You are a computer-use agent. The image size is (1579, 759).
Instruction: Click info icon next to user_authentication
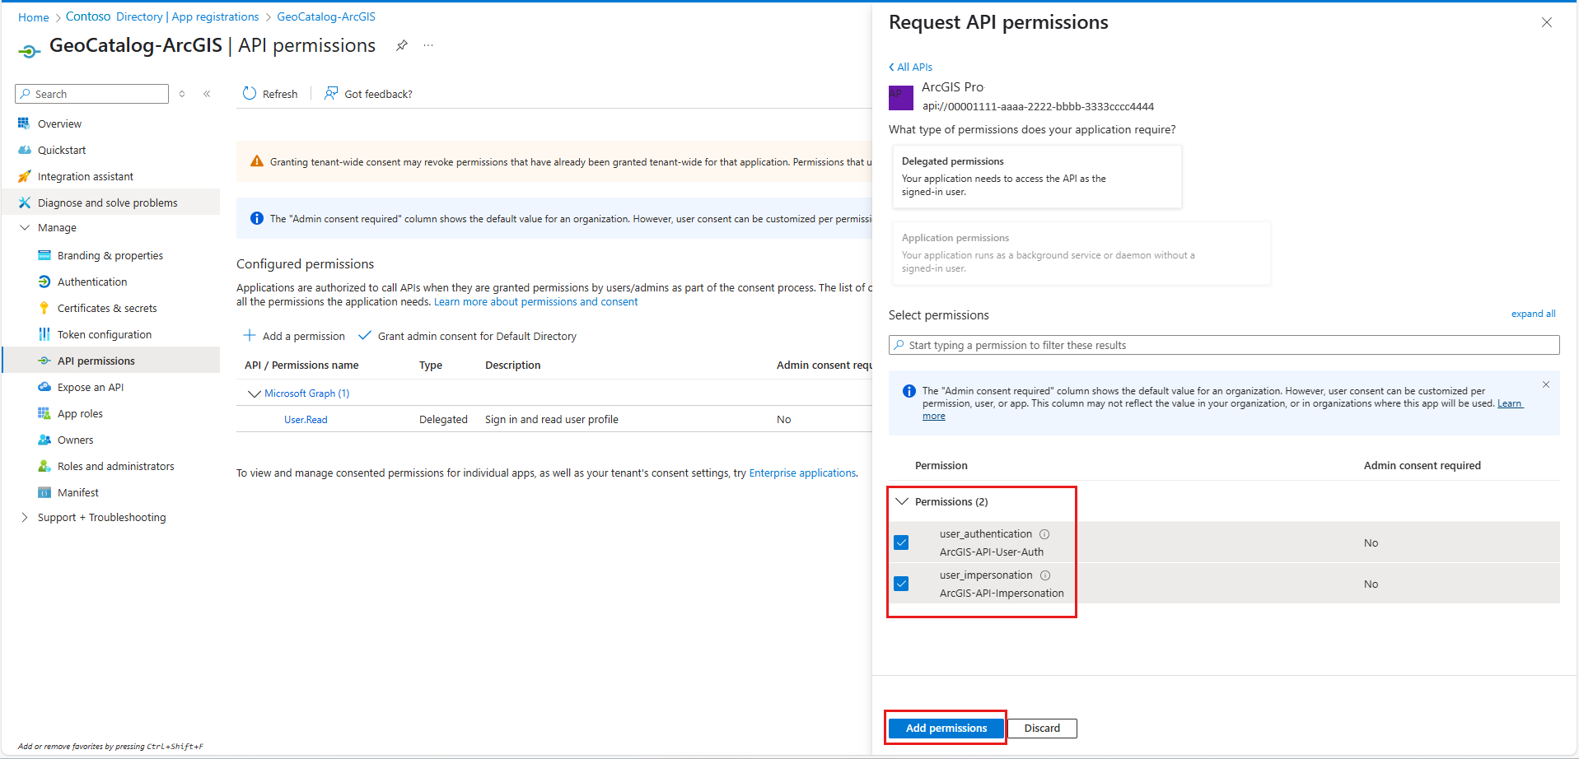(1044, 534)
